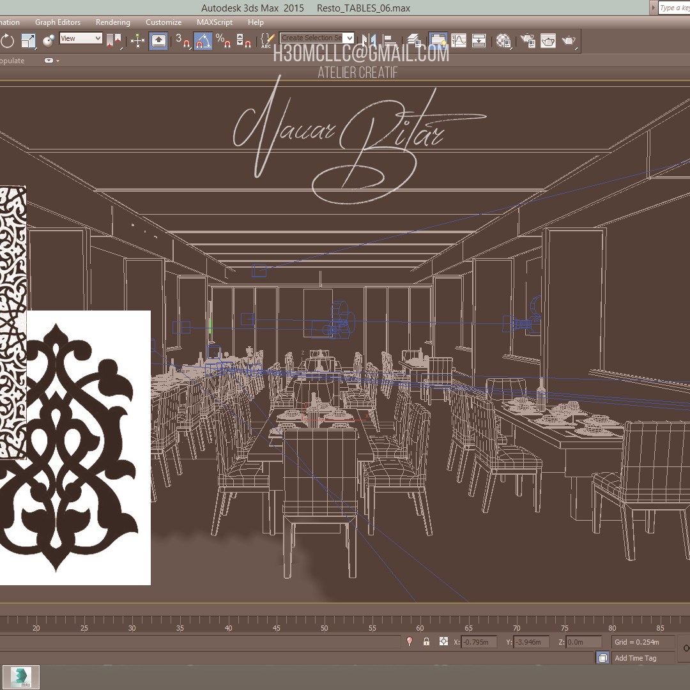The image size is (690, 690).
Task: Expand the Populate ribbon dropdown arrow
Action: coord(50,61)
